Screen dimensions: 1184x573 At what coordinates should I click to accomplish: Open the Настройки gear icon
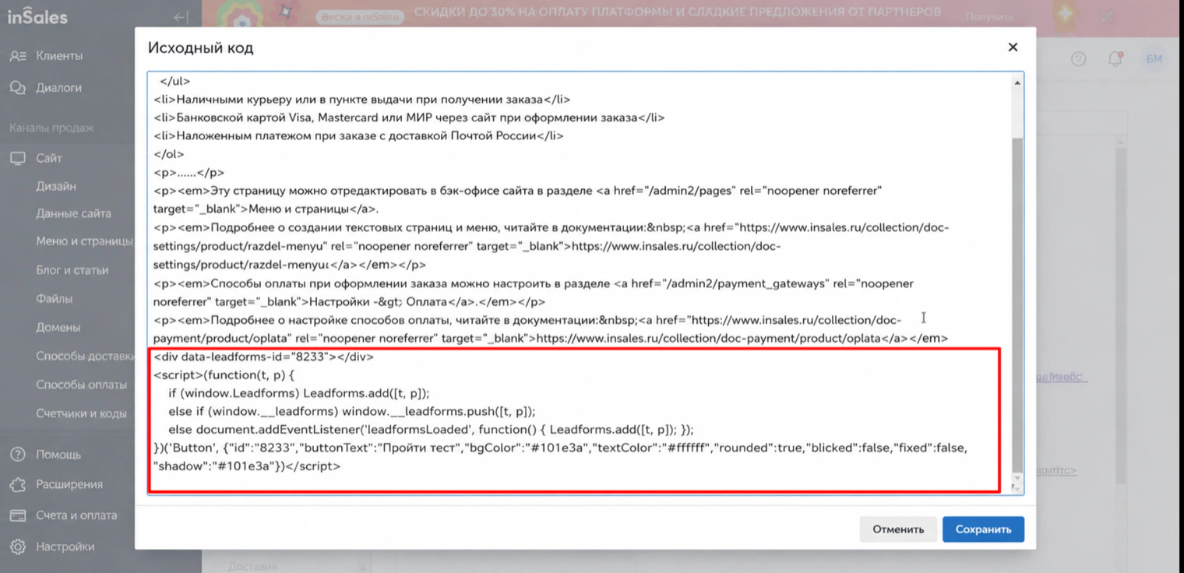click(17, 547)
